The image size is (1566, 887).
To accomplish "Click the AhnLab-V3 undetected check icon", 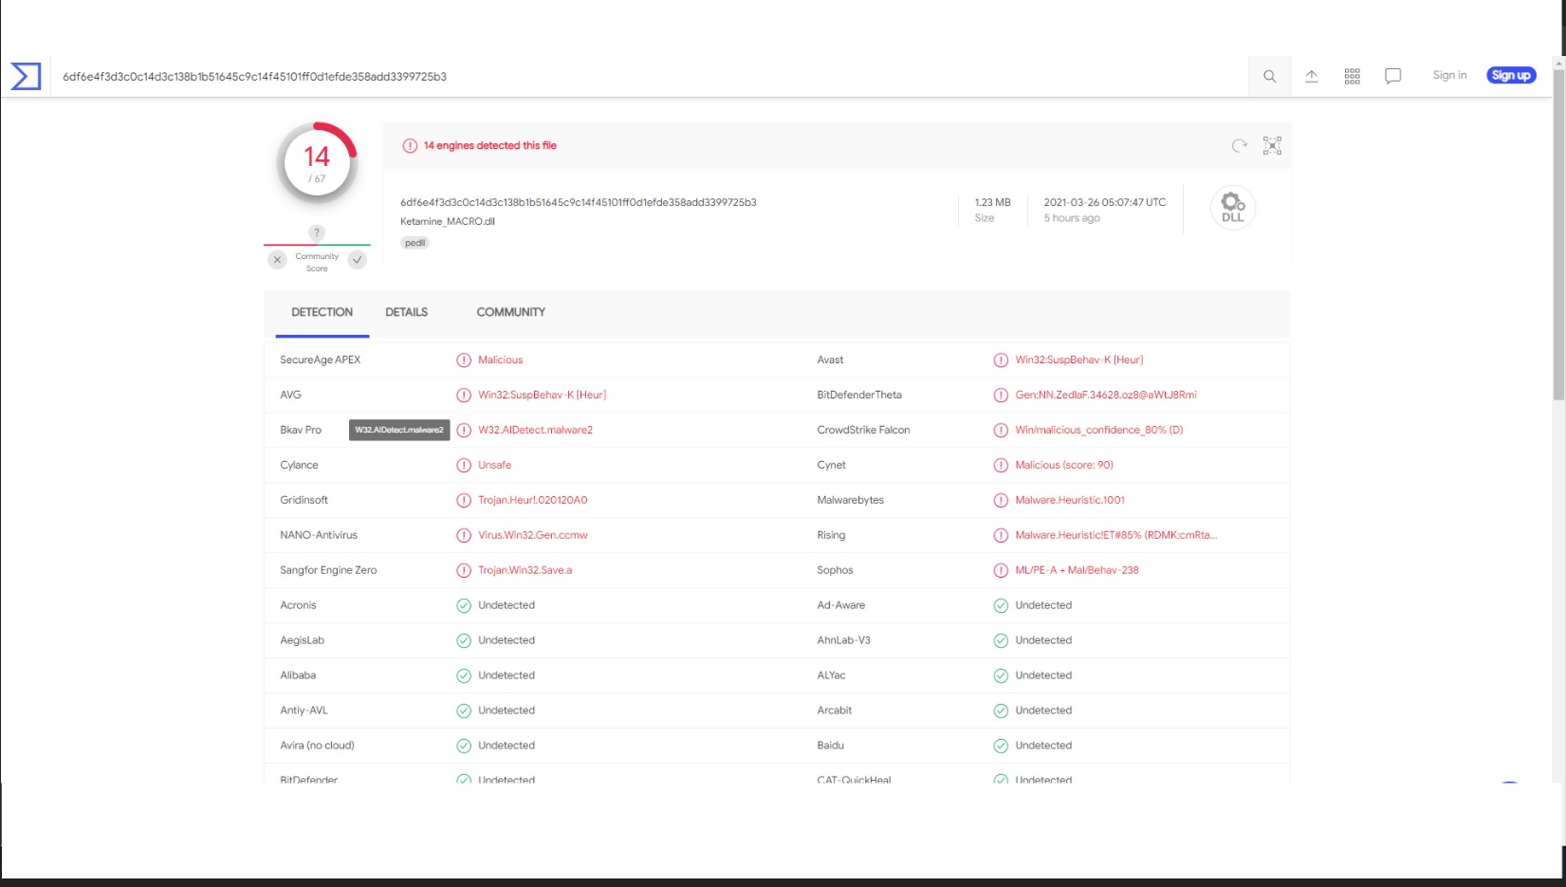I will [1001, 640].
